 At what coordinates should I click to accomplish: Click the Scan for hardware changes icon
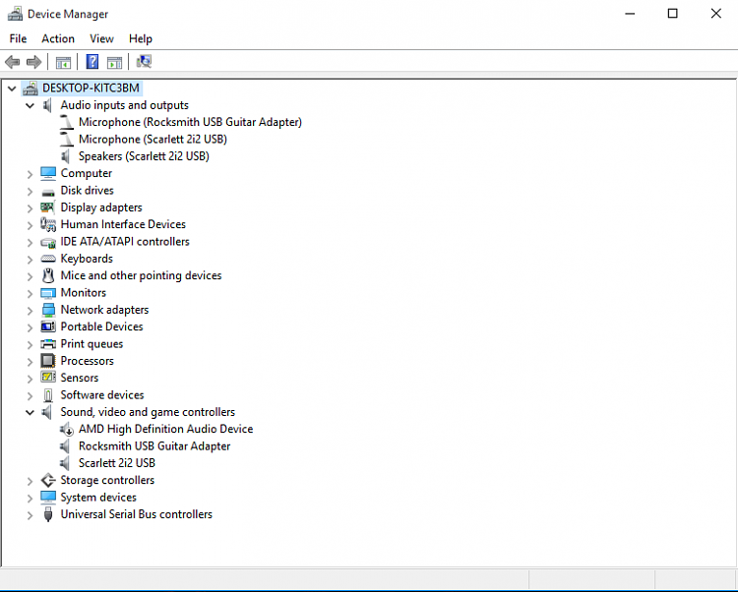tap(144, 62)
